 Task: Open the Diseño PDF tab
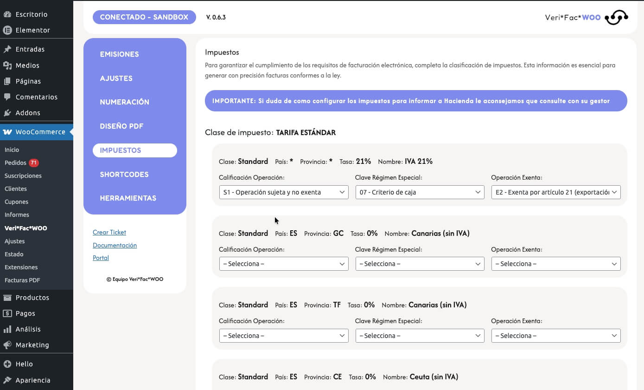pyautogui.click(x=121, y=126)
